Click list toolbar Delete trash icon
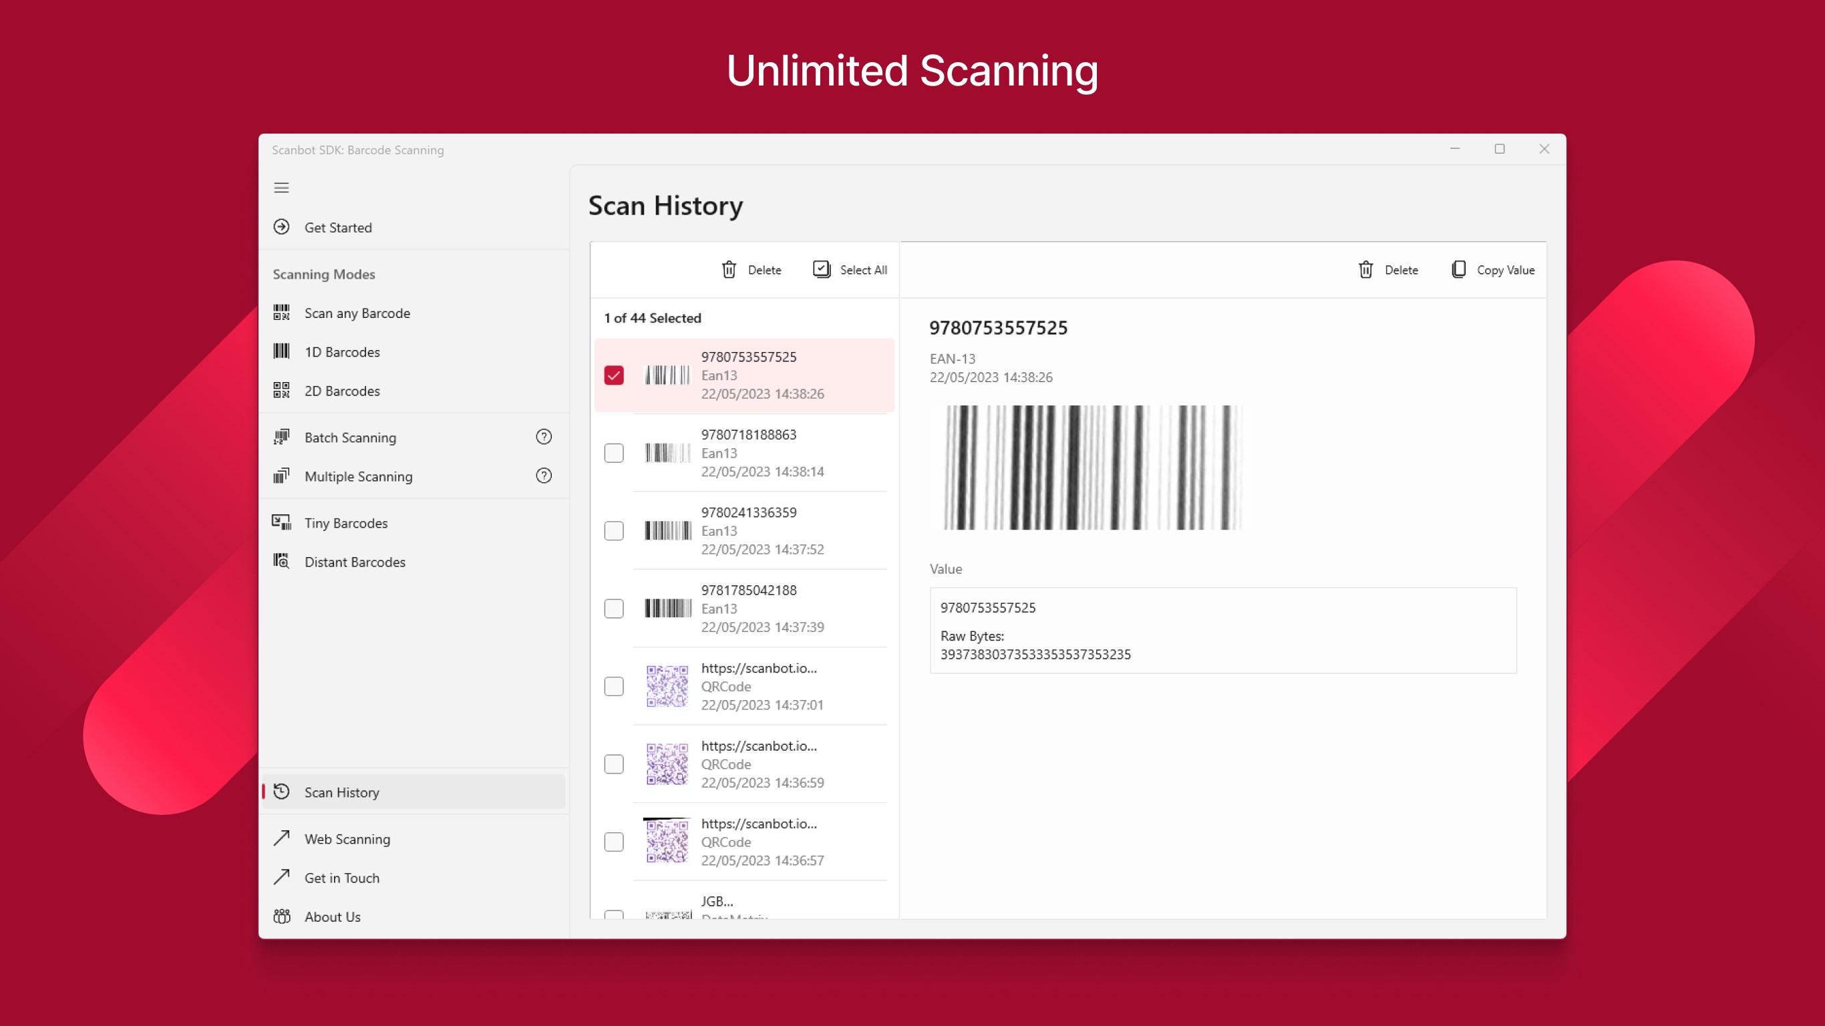Image resolution: width=1825 pixels, height=1026 pixels. click(x=728, y=270)
